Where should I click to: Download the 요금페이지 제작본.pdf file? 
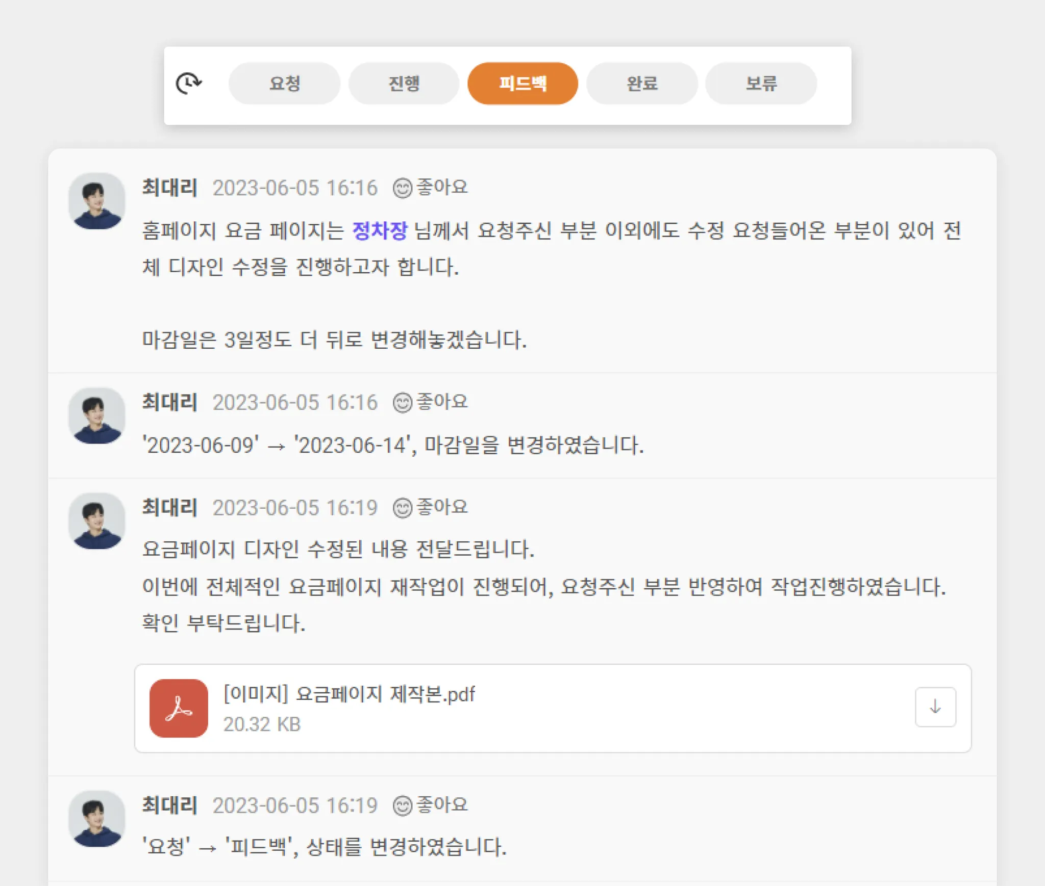935,707
